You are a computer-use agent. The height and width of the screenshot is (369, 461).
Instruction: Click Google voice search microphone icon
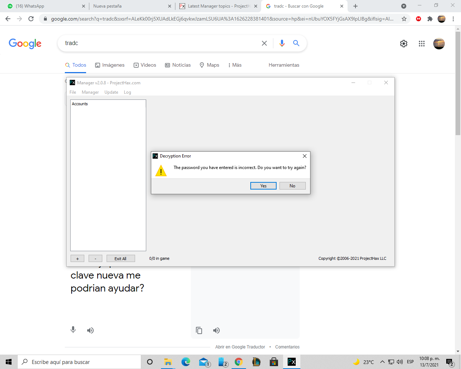point(282,43)
